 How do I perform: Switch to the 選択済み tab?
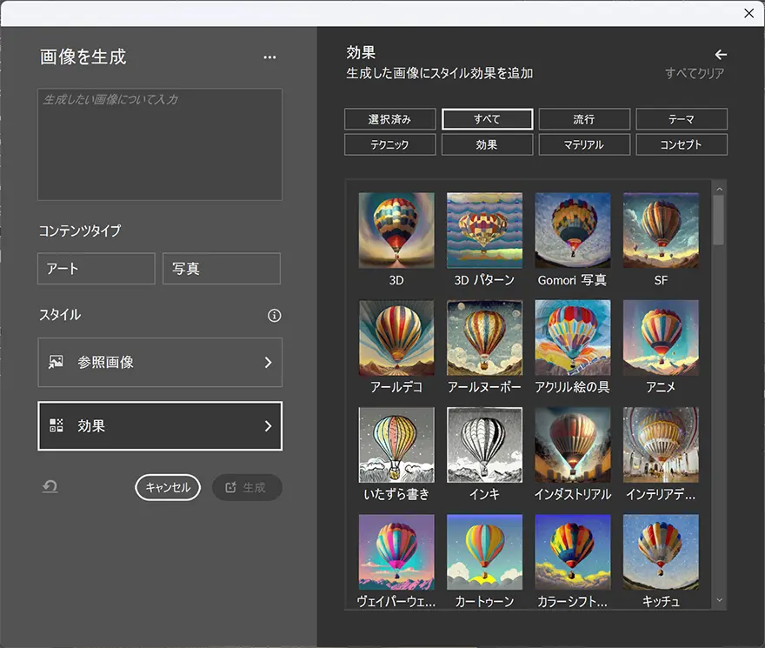pos(389,119)
